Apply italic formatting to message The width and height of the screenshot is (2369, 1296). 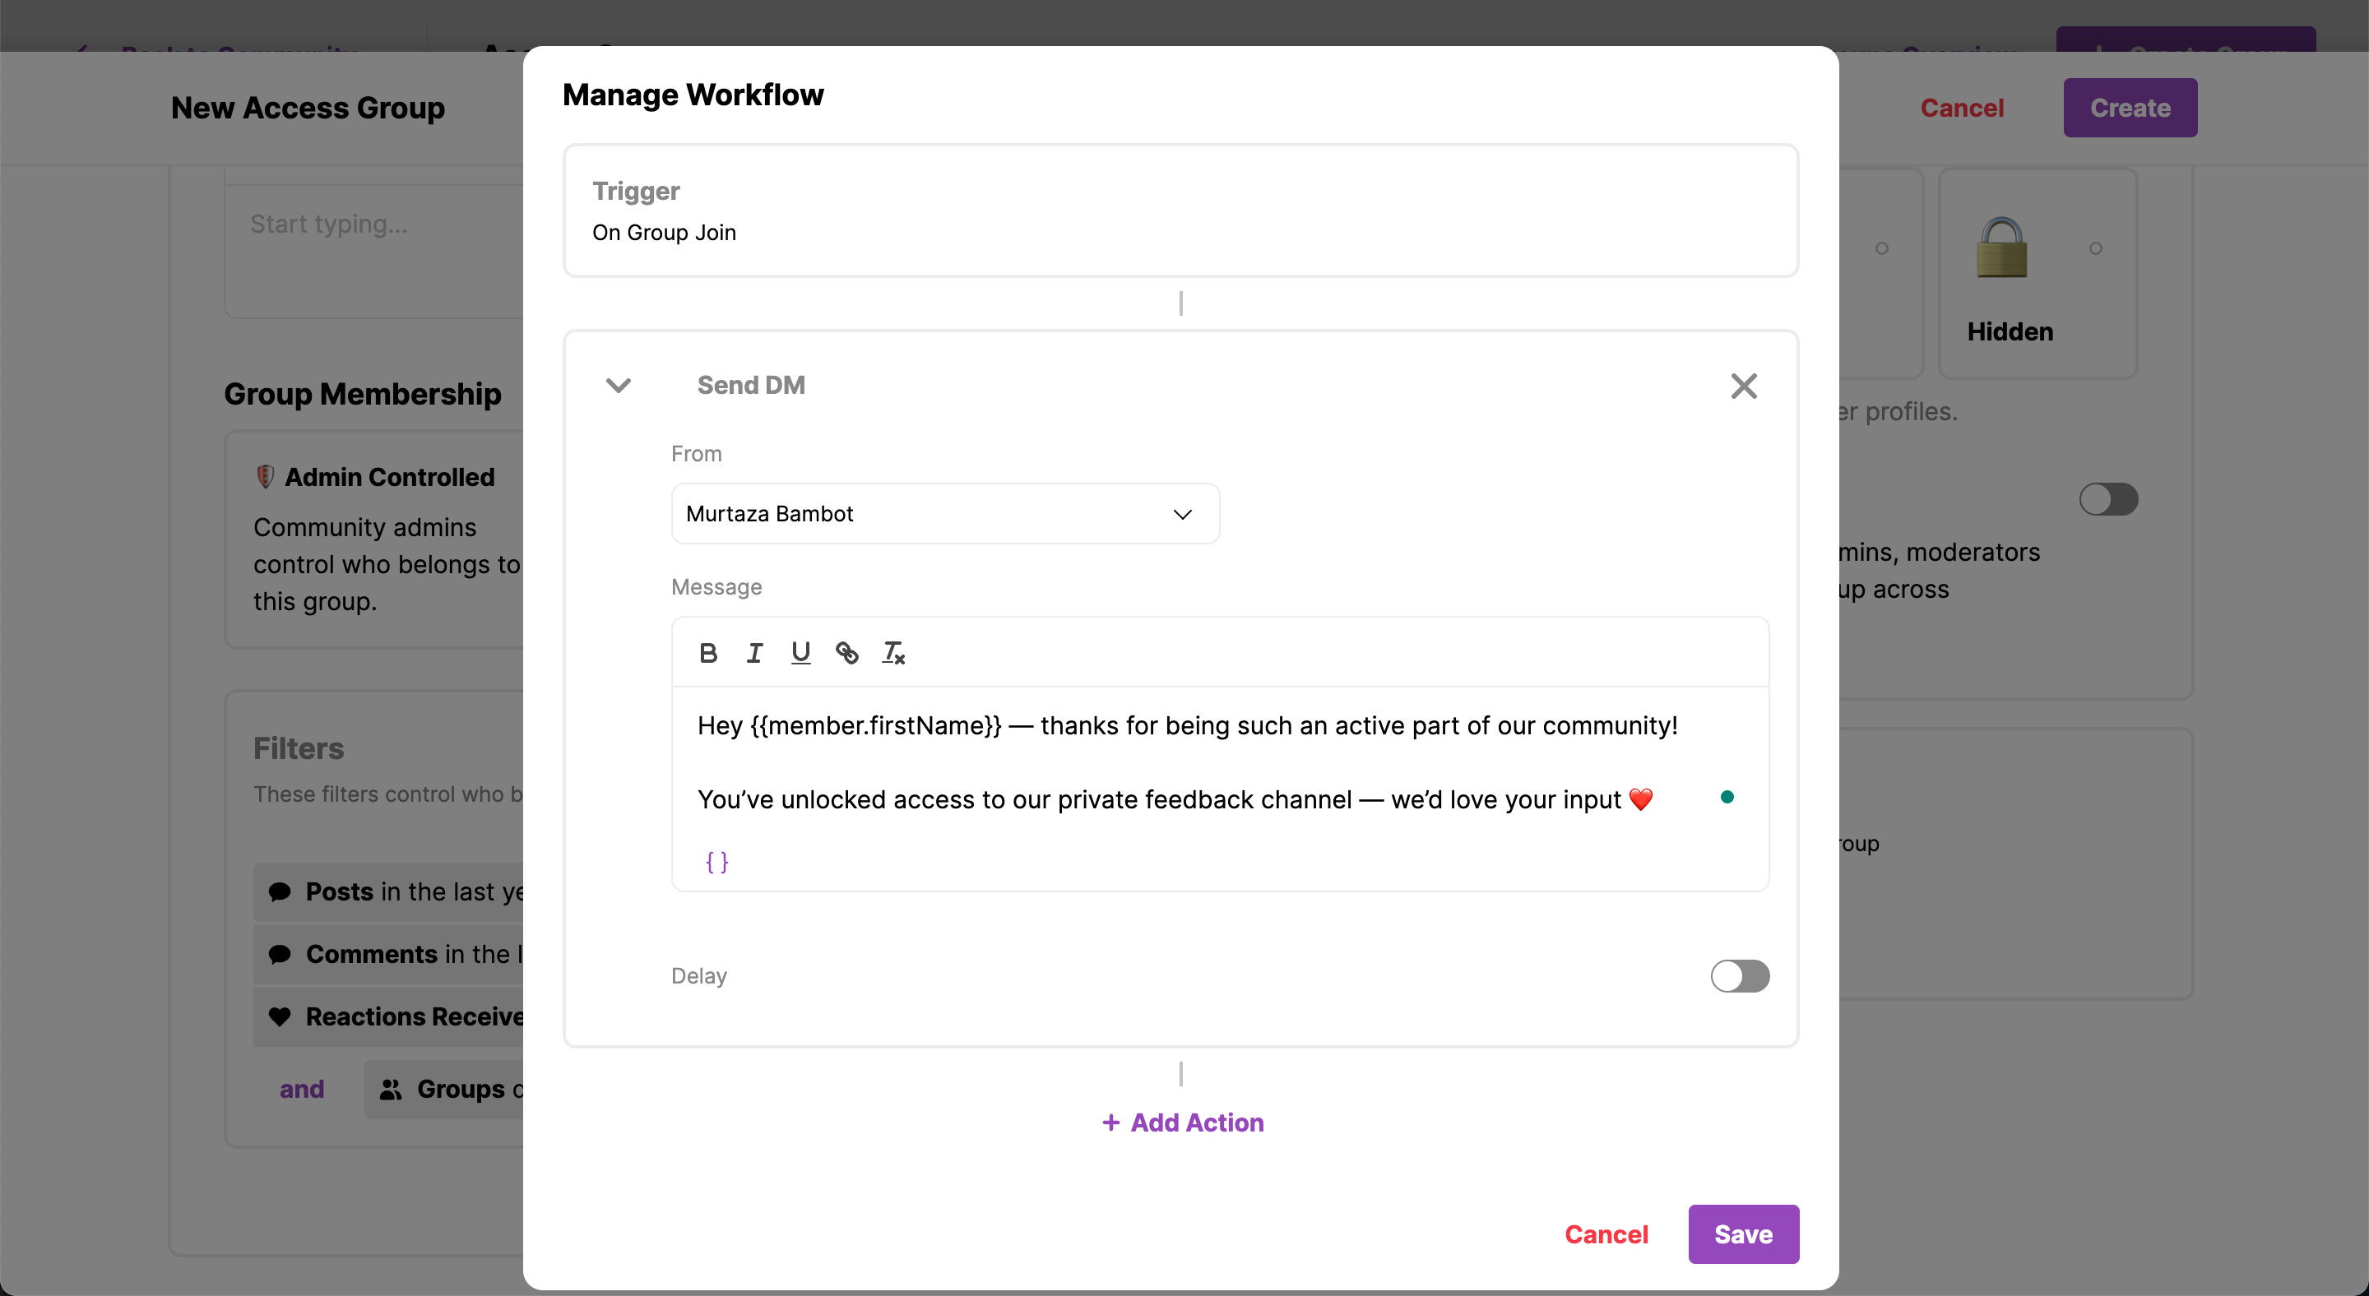(x=754, y=653)
